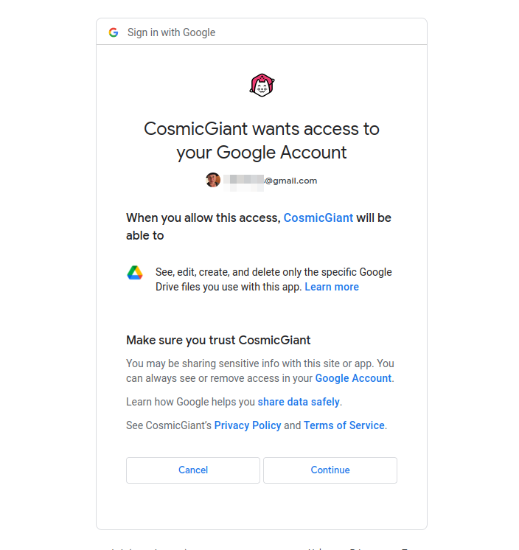Click the Drive files permission description text

click(x=274, y=279)
